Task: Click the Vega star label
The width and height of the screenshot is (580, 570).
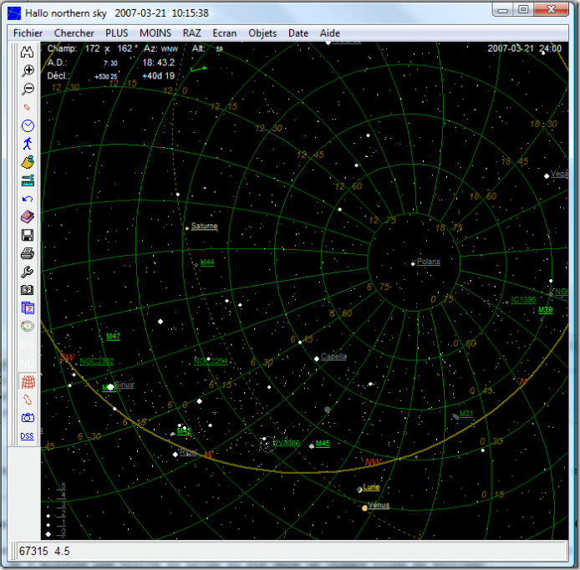Action: tap(559, 174)
